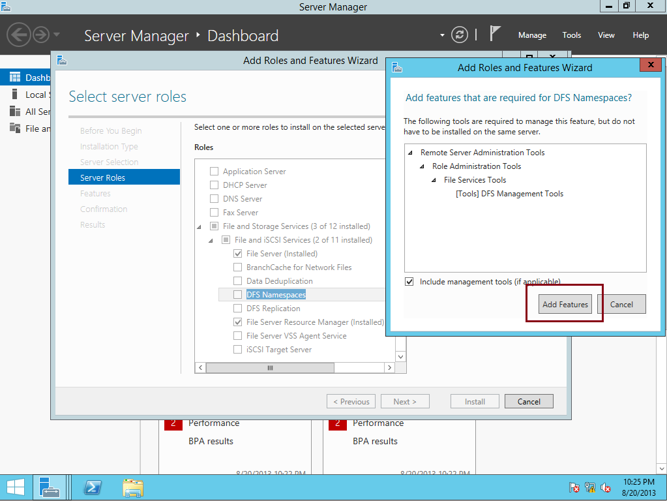
Task: Collapse File and iSCSI Services tree node
Action: (x=211, y=241)
